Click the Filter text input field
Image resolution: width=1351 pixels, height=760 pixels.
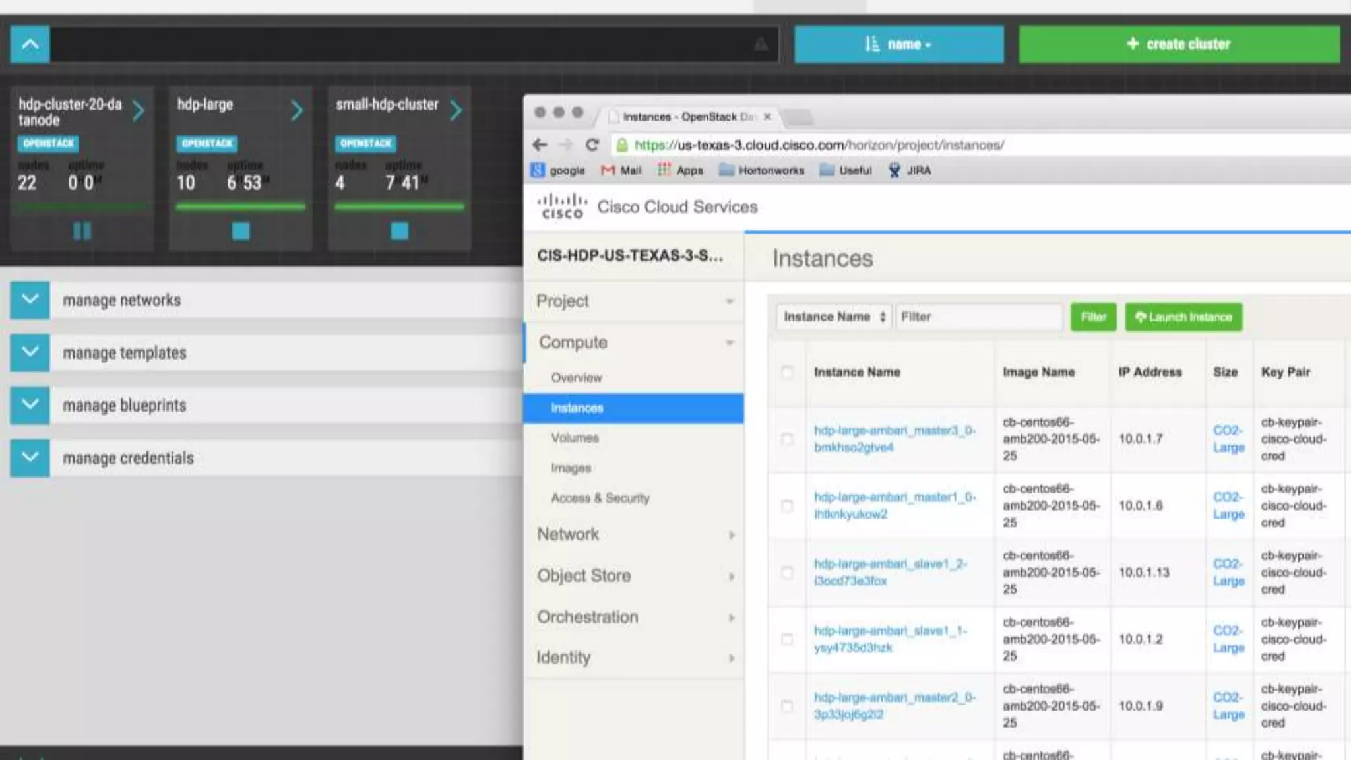pyautogui.click(x=979, y=317)
